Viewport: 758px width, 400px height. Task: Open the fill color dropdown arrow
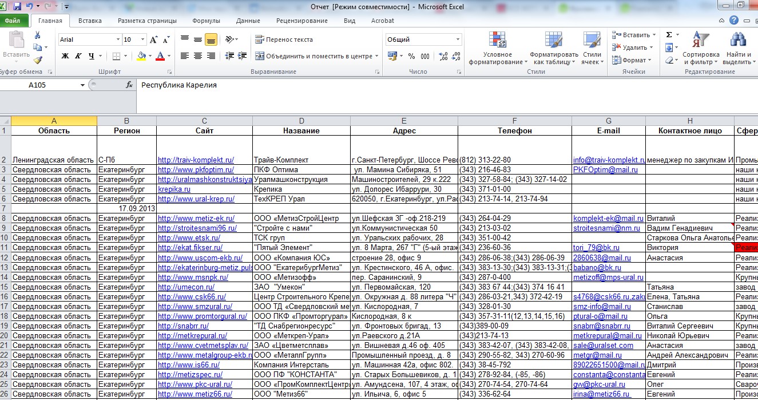coord(149,56)
